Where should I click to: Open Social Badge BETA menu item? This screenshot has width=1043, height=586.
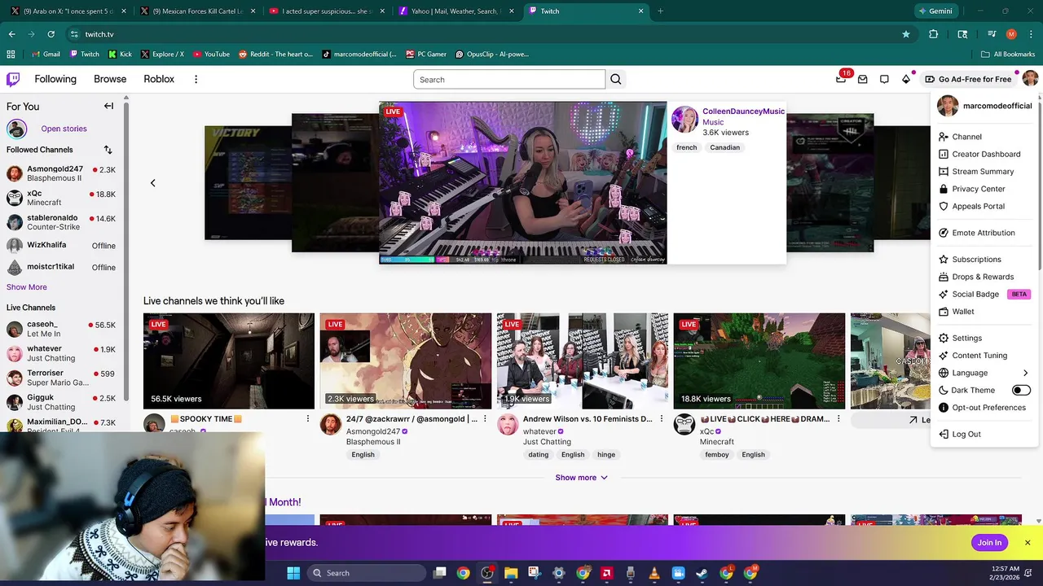[985, 295]
